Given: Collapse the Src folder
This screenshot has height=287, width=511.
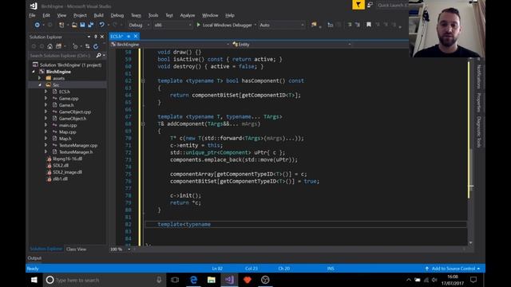Looking at the screenshot, I should coord(40,85).
